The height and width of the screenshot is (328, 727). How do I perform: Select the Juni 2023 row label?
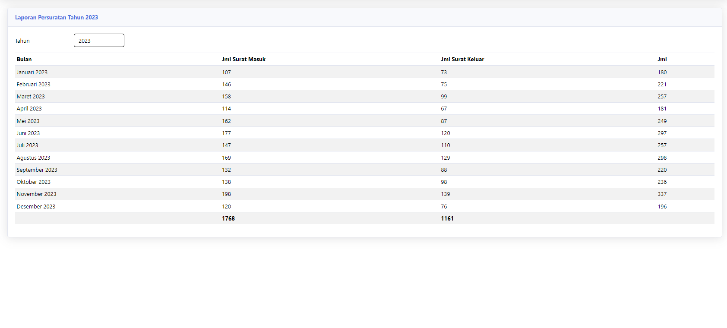tap(28, 133)
